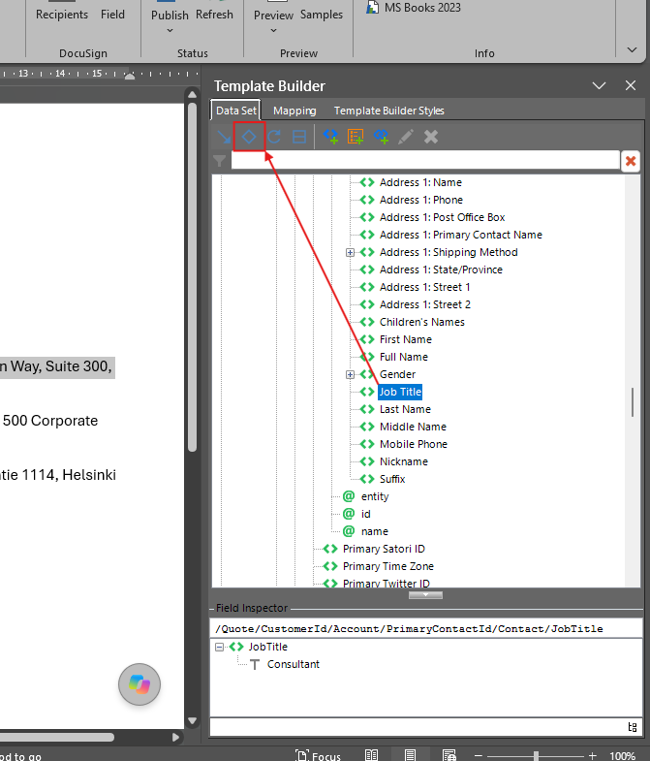Click the 100% zoom level indicator
Image resolution: width=650 pixels, height=761 pixels.
click(x=622, y=756)
